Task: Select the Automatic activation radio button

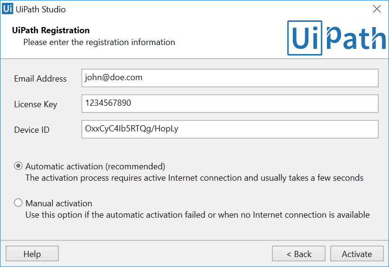Action: click(18, 166)
